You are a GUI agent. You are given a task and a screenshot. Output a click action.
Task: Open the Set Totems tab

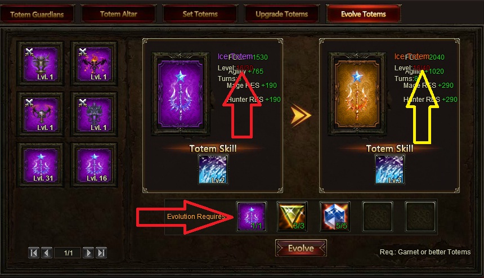[200, 14]
